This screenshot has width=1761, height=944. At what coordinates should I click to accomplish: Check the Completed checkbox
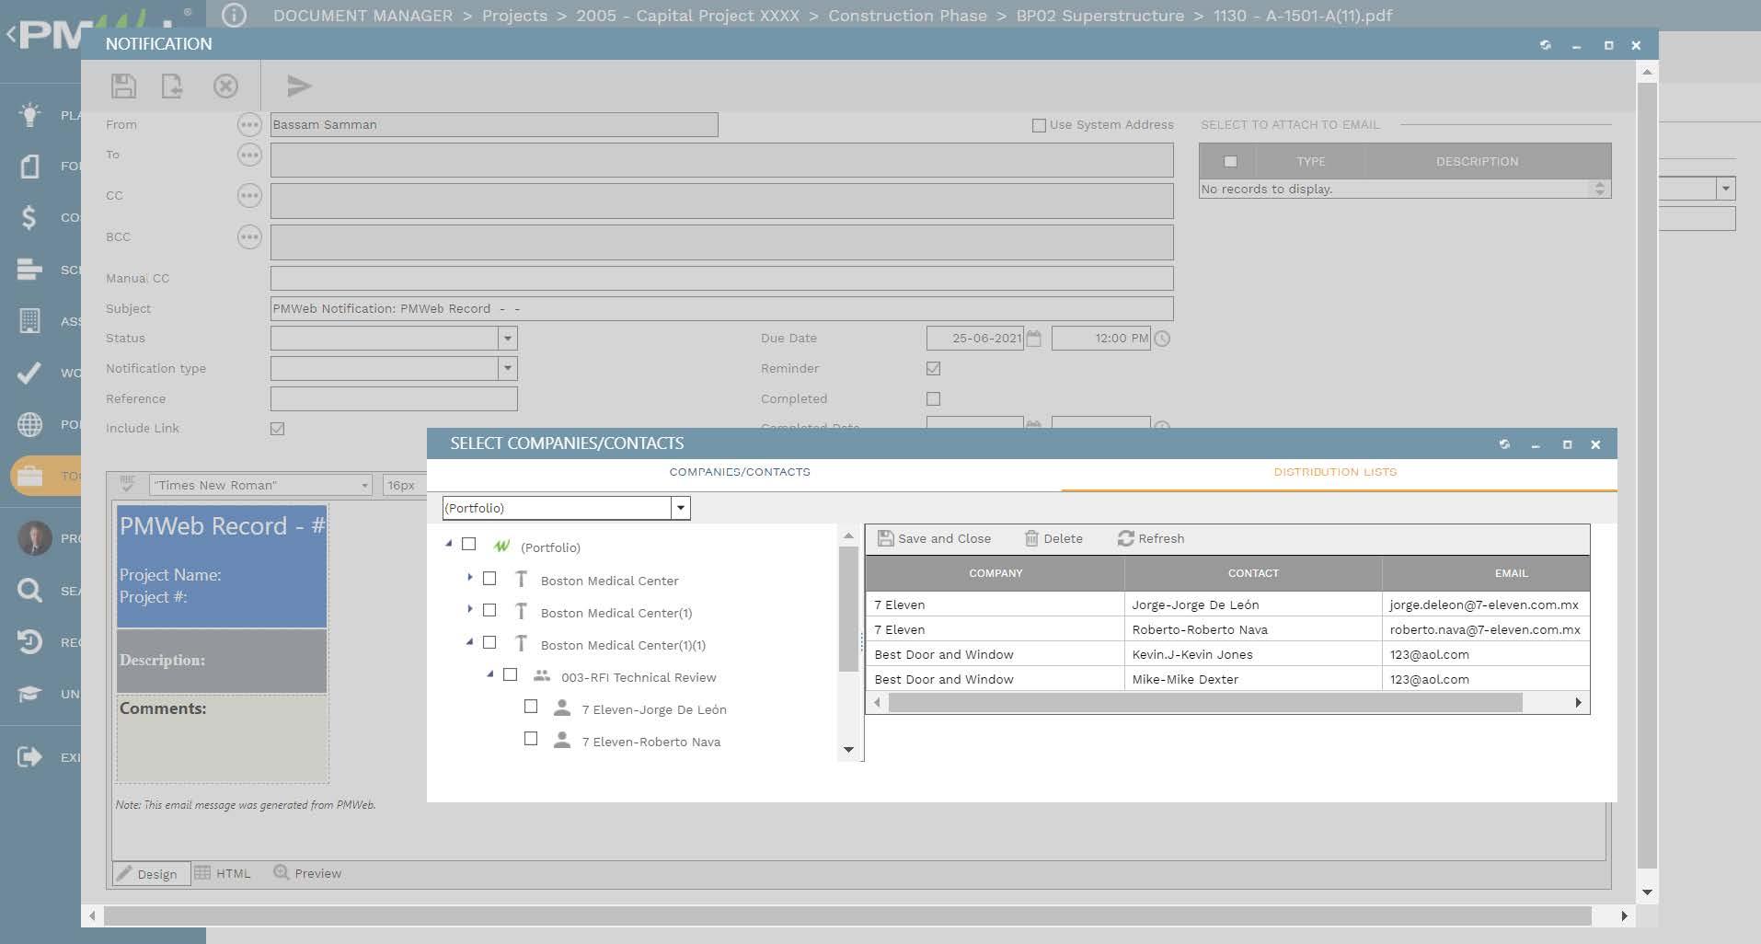[933, 398]
